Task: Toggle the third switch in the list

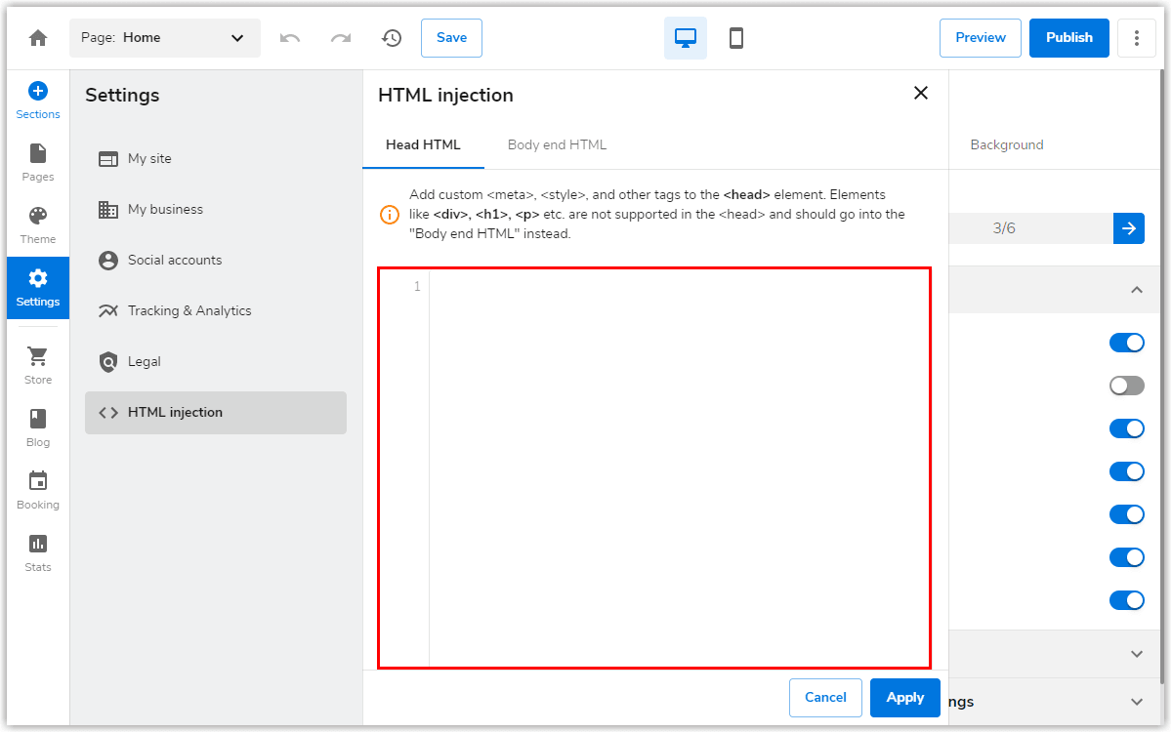Action: [x=1127, y=428]
